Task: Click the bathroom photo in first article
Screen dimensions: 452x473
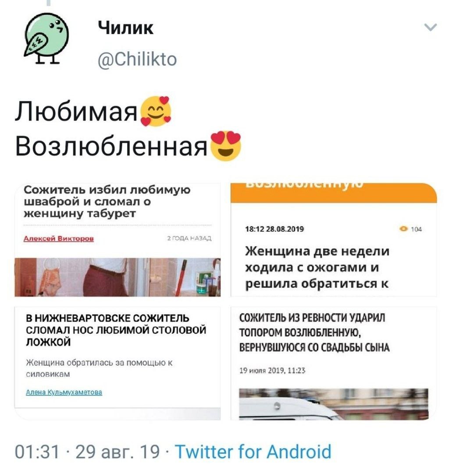Action: [x=117, y=277]
